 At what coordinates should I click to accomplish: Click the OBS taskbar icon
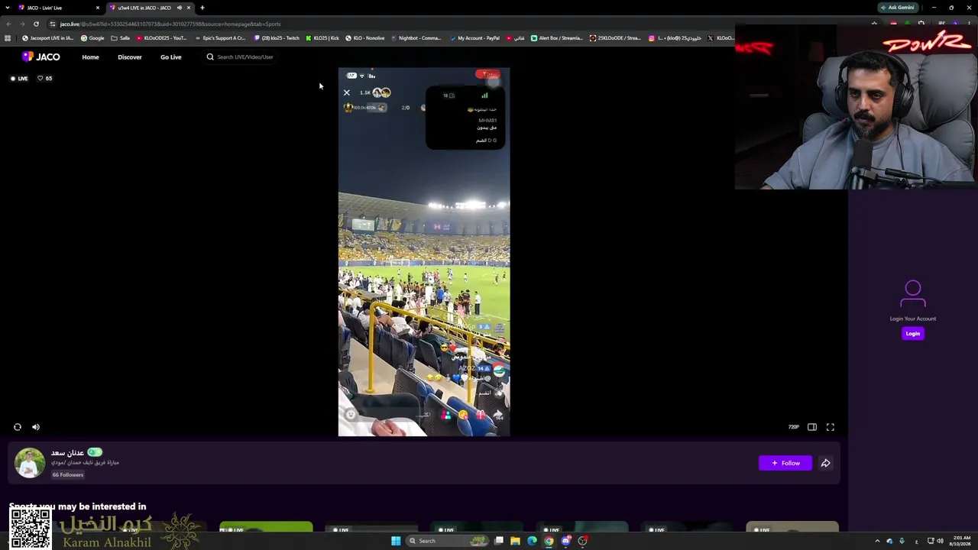pos(582,541)
